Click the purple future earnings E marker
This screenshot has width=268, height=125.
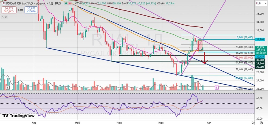click(x=217, y=88)
